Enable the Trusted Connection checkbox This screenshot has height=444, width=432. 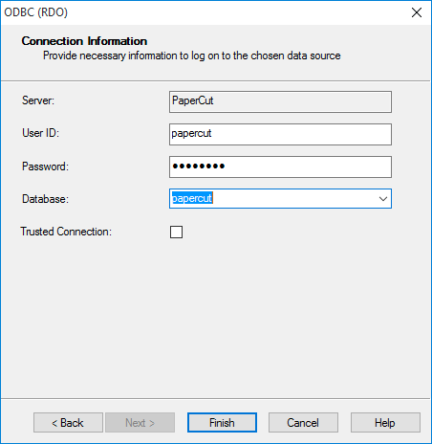176,232
